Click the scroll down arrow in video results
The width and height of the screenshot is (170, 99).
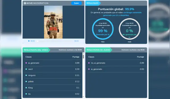83,97
